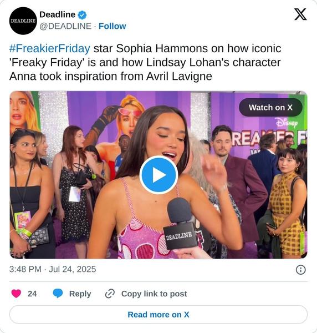Click Read more on X button
The height and width of the screenshot is (333, 317).
click(x=158, y=315)
